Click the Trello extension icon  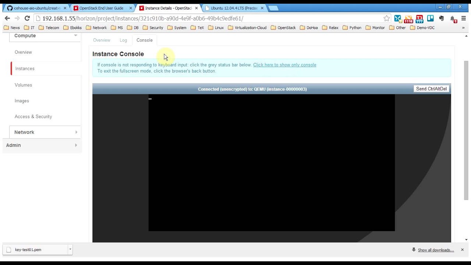pos(430,18)
